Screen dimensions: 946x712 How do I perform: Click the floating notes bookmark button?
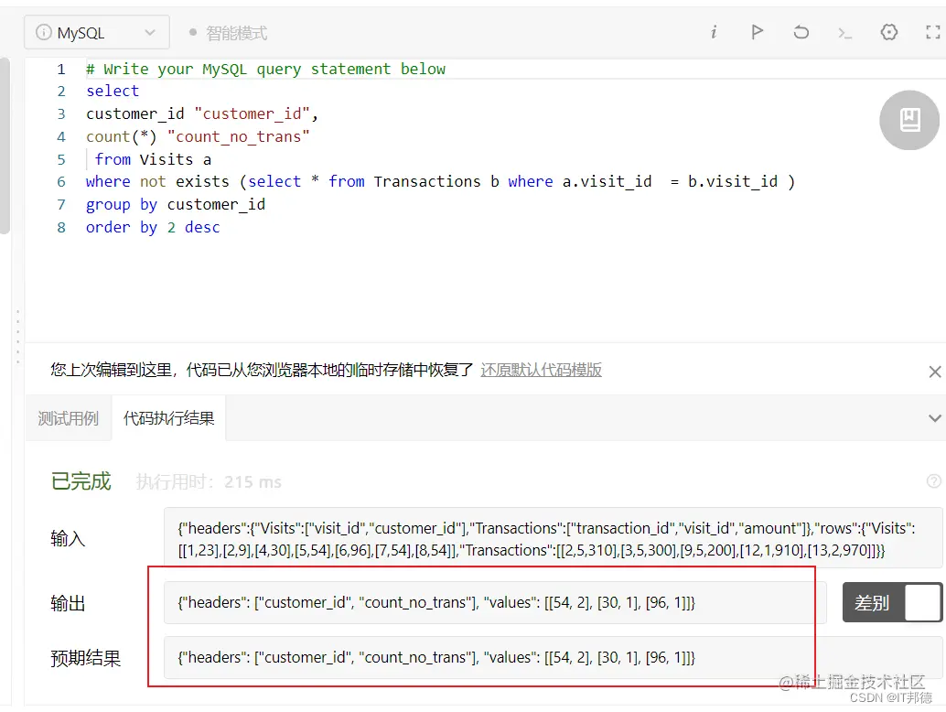[909, 120]
